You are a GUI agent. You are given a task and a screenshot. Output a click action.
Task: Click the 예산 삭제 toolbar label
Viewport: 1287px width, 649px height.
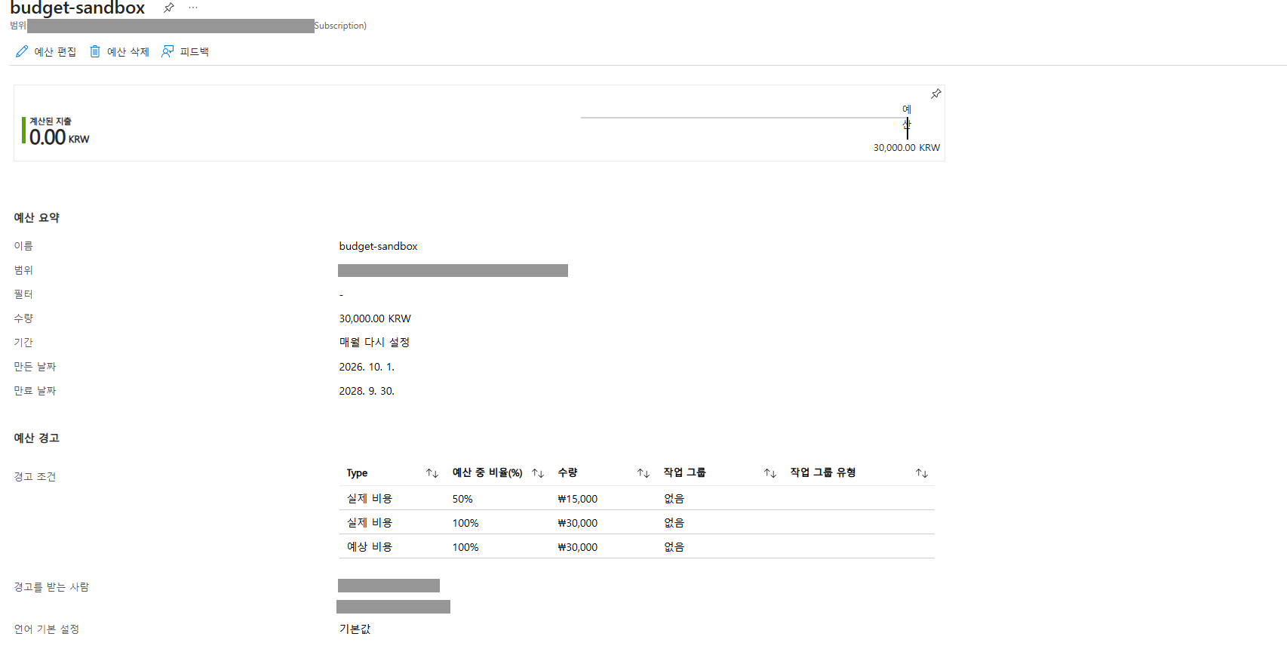128,52
